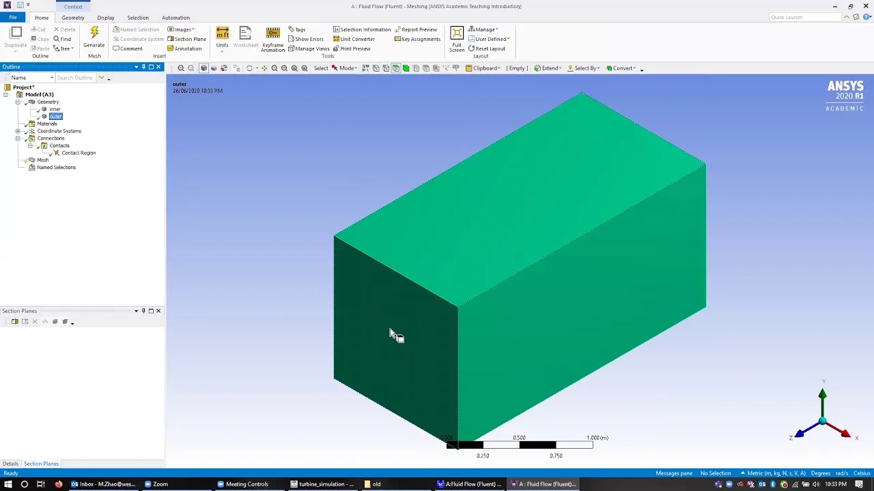Reset Layout in the Layout group
This screenshot has width=874, height=491.
tap(487, 48)
